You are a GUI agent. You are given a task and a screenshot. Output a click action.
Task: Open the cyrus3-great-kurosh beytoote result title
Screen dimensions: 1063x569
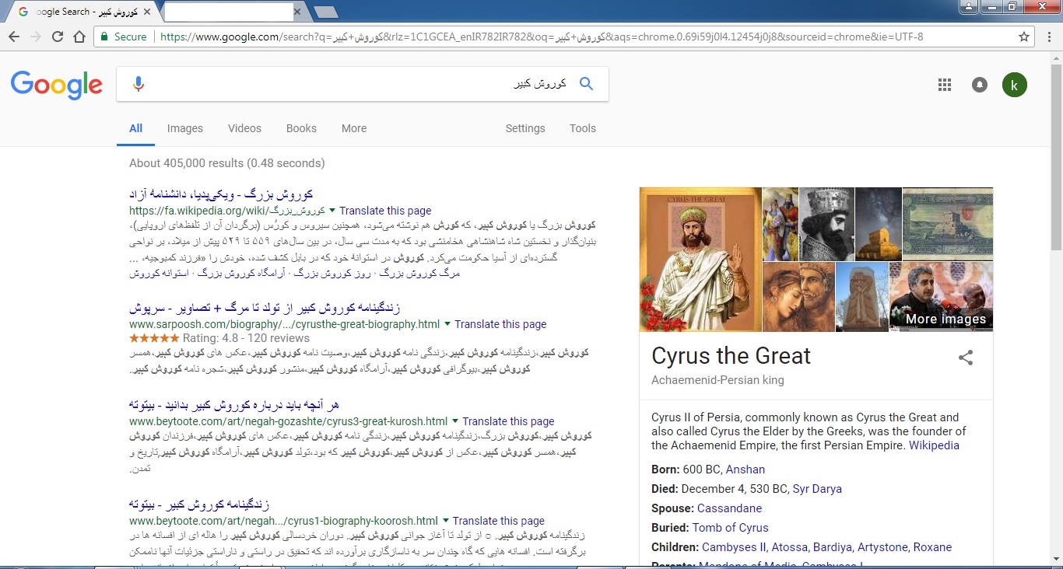234,405
